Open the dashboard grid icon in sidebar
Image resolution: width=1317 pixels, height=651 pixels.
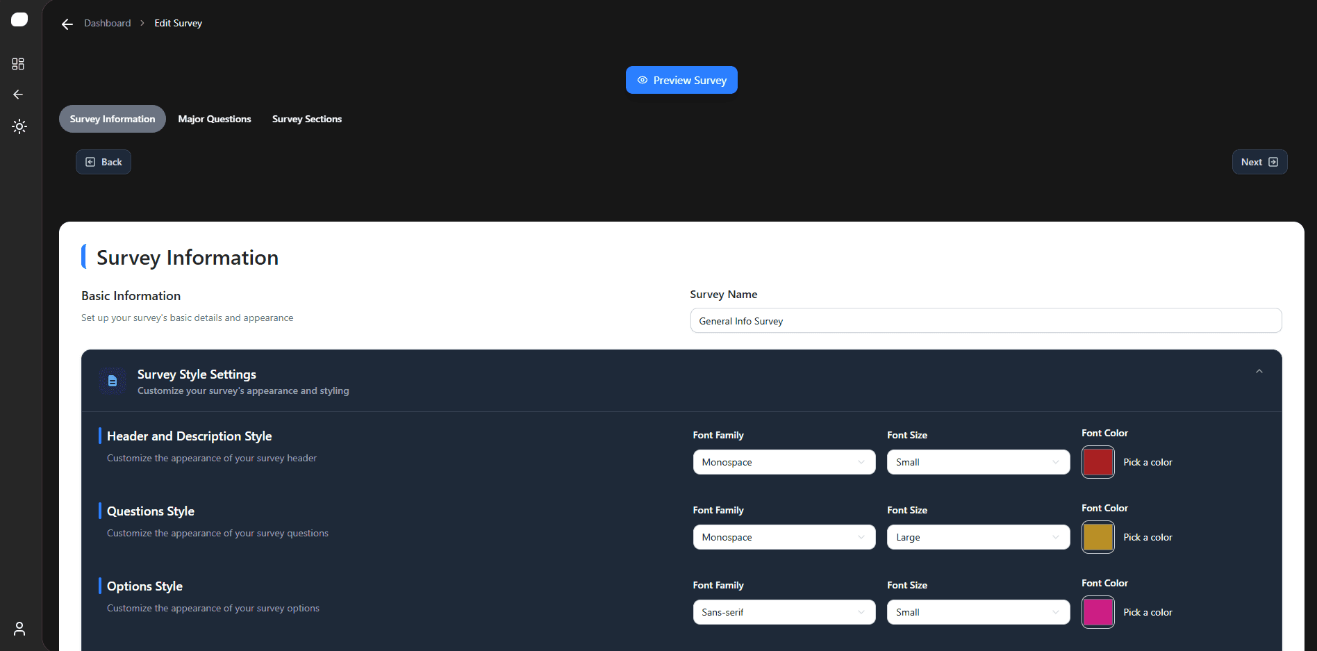19,64
